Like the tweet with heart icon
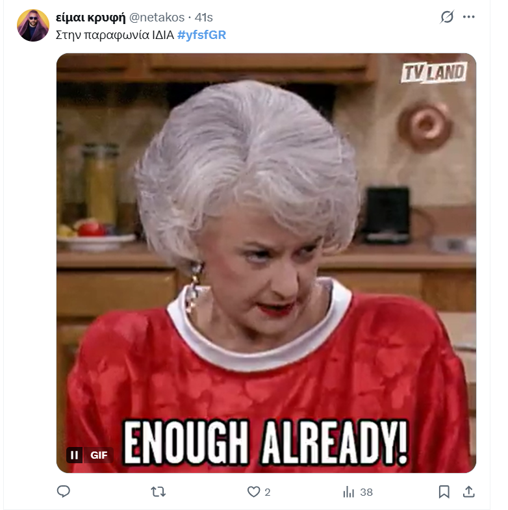The width and height of the screenshot is (508, 510). click(x=253, y=492)
